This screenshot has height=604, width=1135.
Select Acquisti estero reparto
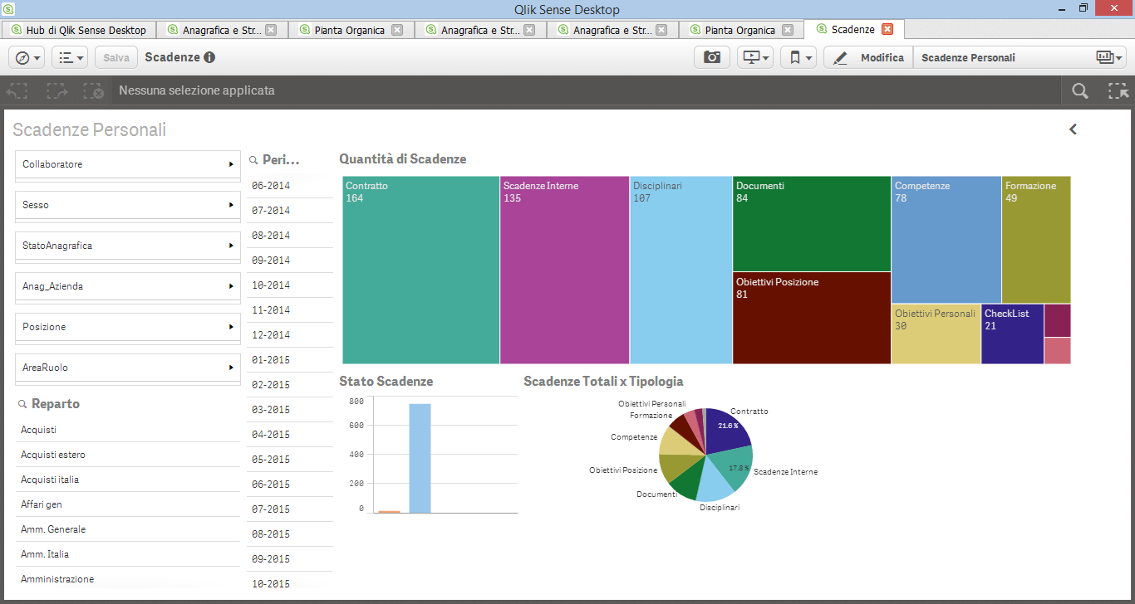[x=128, y=455]
